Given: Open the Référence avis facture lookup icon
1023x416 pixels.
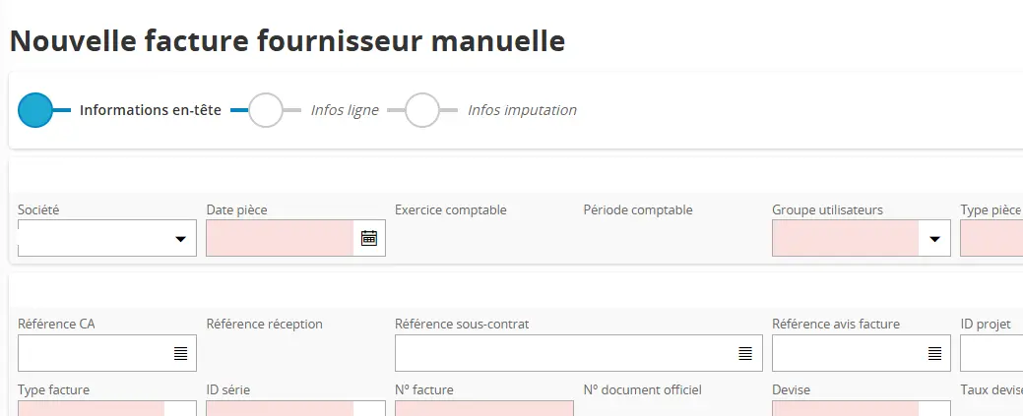Looking at the screenshot, I should pos(934,353).
